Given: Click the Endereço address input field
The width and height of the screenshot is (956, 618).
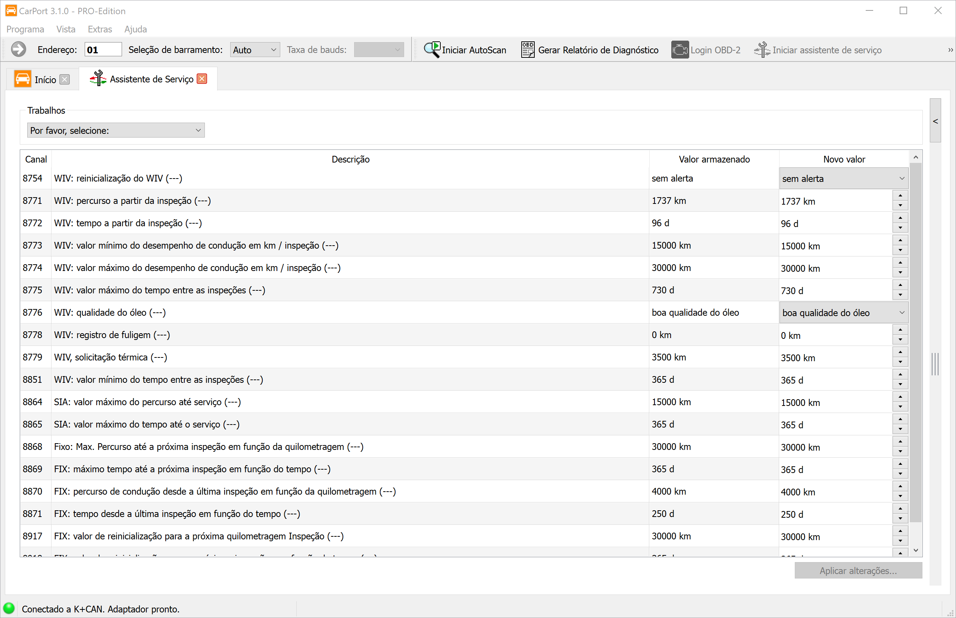Looking at the screenshot, I should [103, 50].
